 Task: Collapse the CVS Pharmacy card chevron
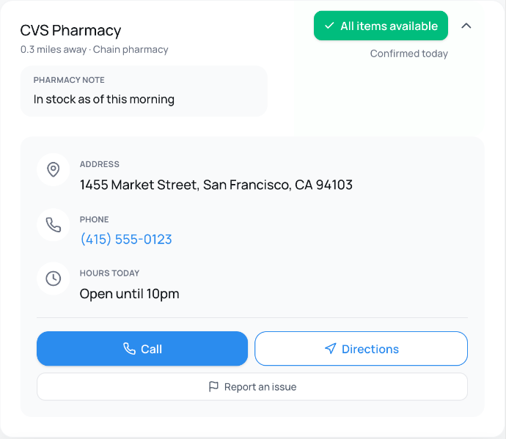[466, 26]
